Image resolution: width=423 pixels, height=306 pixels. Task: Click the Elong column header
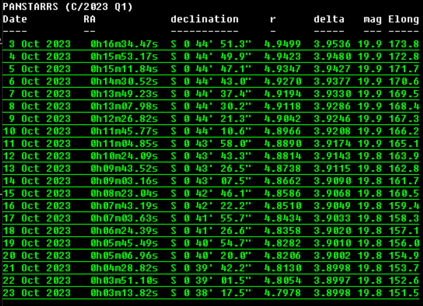coord(404,19)
